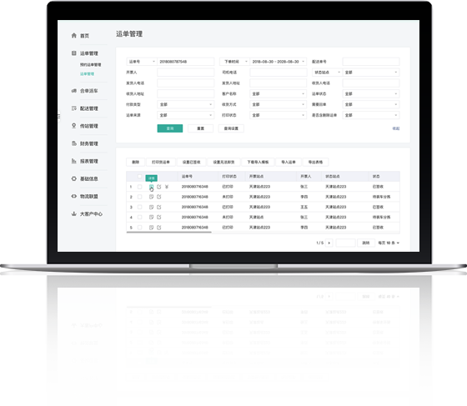
Task: Open the 首页 home icon in sidebar
Action: [x=74, y=35]
